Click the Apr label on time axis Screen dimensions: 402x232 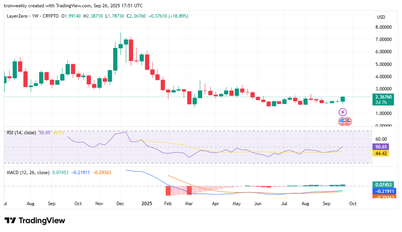point(216,204)
